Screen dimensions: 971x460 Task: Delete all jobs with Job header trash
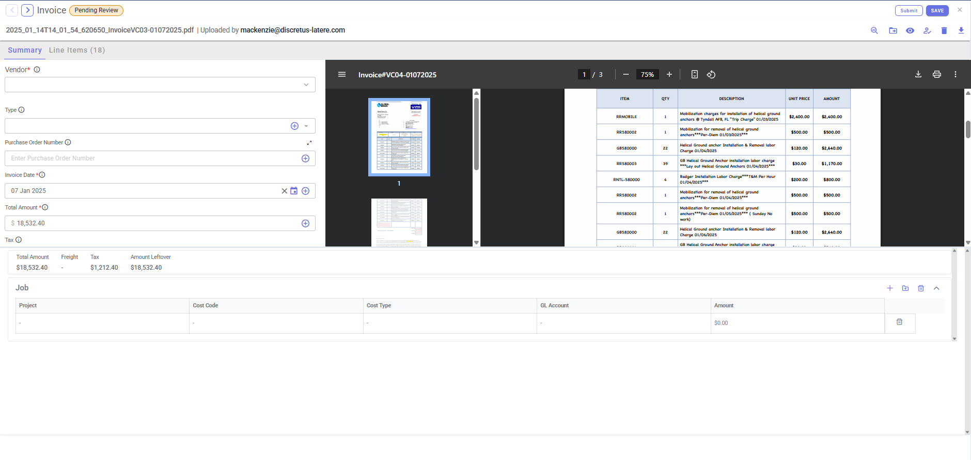tap(921, 288)
